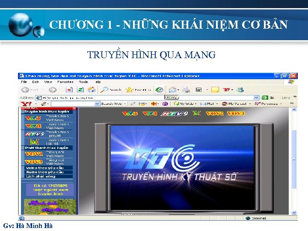The image size is (308, 231).
Task: Expand Mail icon dropdown arrow
Action: click(178, 90)
